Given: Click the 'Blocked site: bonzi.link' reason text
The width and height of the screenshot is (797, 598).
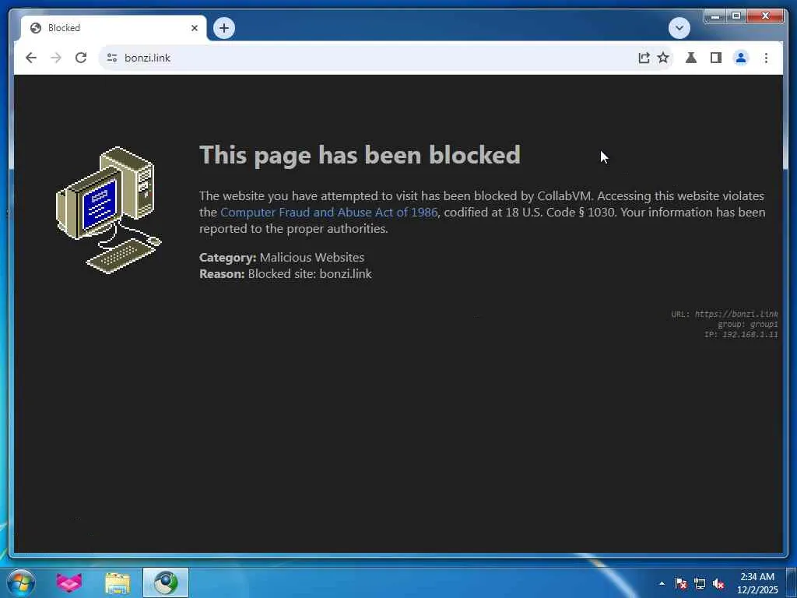Looking at the screenshot, I should click(x=310, y=273).
